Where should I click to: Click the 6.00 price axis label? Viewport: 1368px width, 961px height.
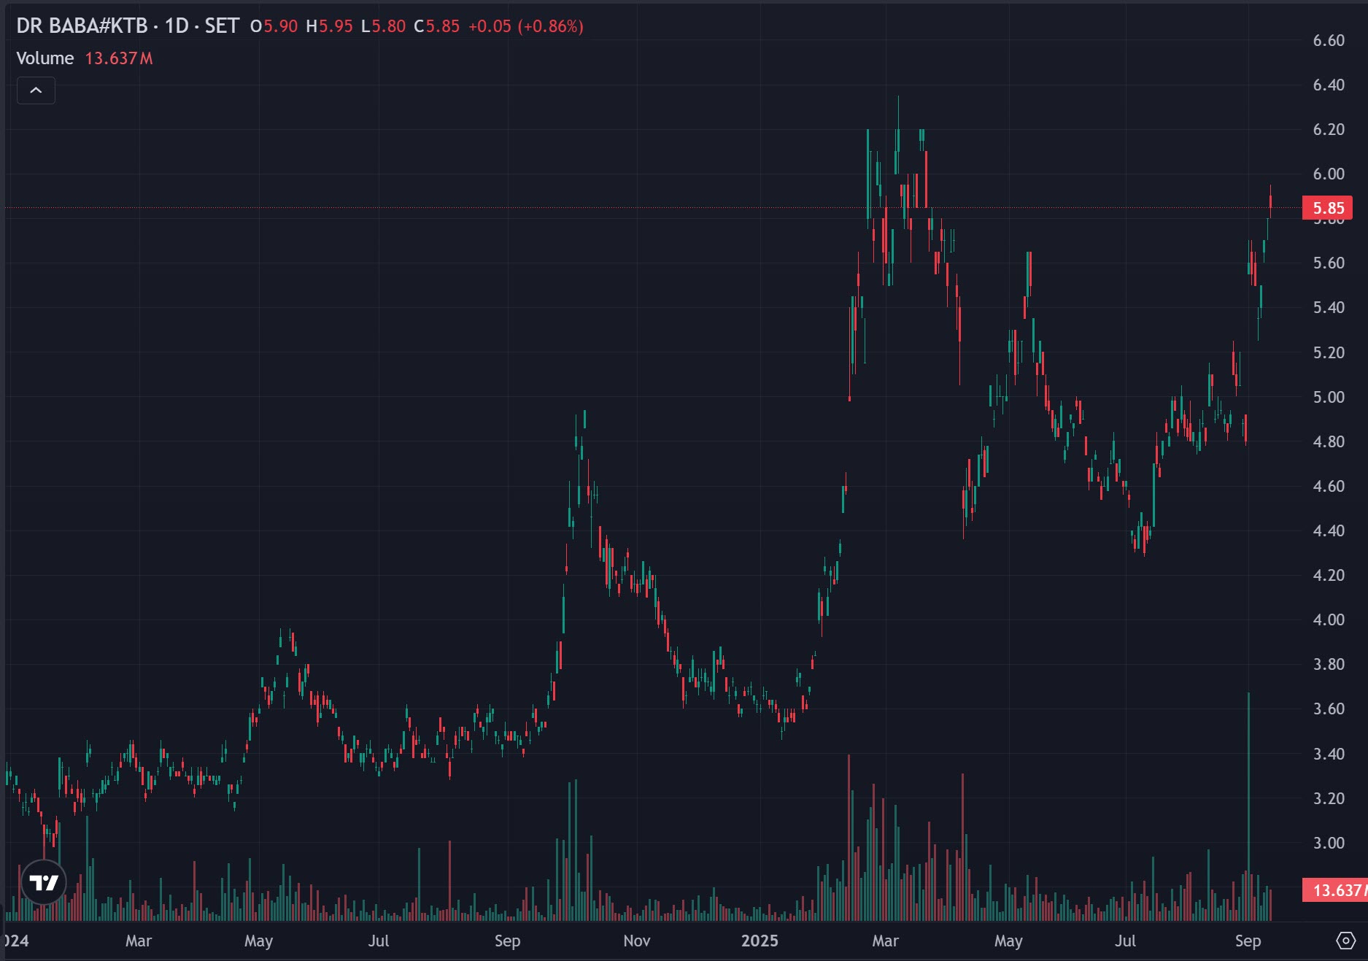point(1329,174)
